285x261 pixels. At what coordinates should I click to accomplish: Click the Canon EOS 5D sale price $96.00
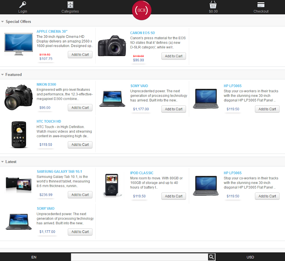click(138, 60)
